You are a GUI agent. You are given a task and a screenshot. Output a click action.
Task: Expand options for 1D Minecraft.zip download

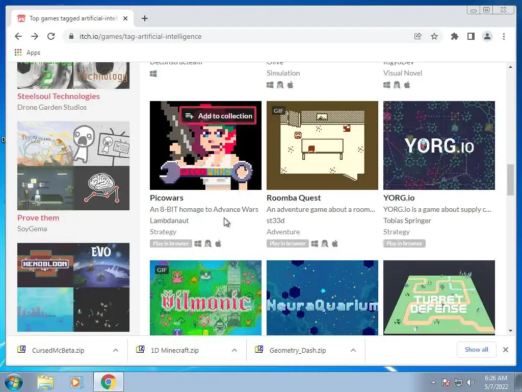pos(234,350)
